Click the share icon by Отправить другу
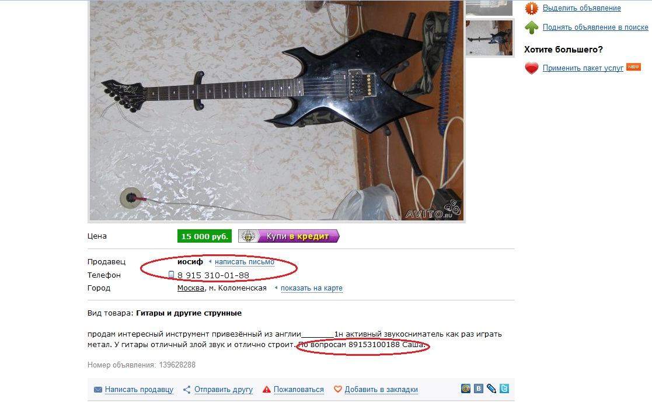This screenshot has height=420, width=652. 187,390
